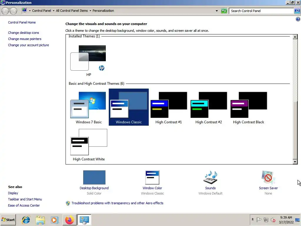Open the network icon in system tray
The image size is (301, 226).
(266, 220)
